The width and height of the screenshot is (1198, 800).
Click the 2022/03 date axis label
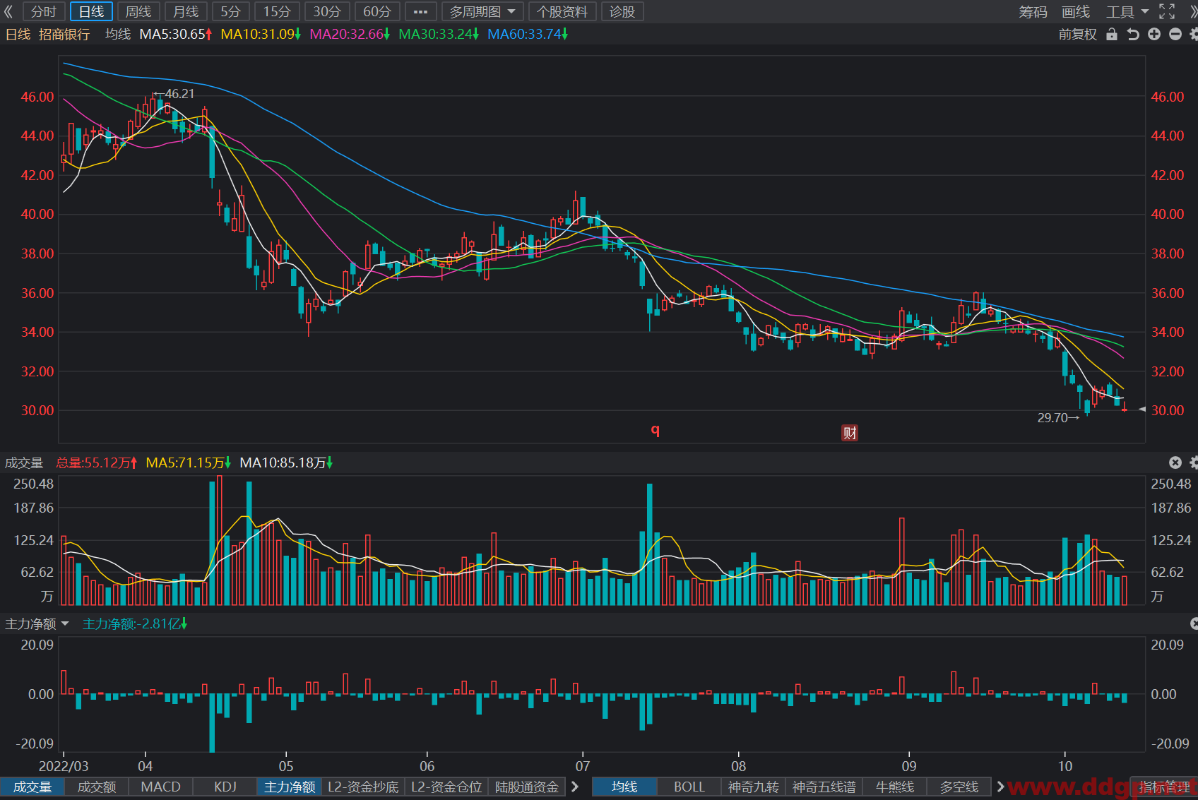click(64, 766)
